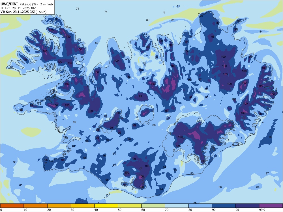Screen dimensions: 283x212
Task: Click the legend tick label '99.9'
Action: (262, 210)
